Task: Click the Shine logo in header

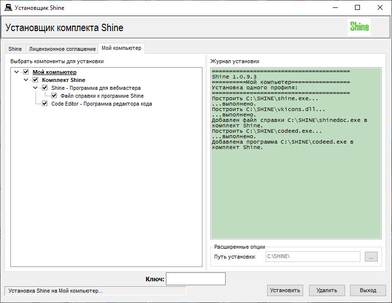Action: click(359, 27)
